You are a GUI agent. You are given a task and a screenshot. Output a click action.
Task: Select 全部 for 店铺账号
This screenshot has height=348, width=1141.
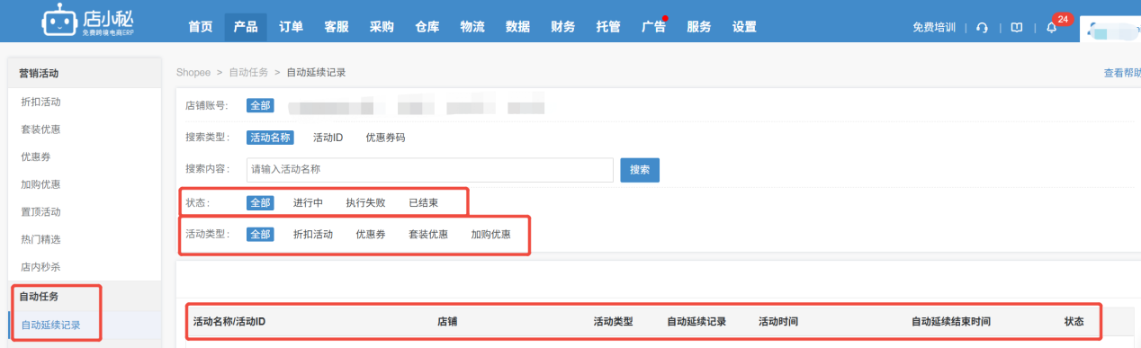click(260, 105)
